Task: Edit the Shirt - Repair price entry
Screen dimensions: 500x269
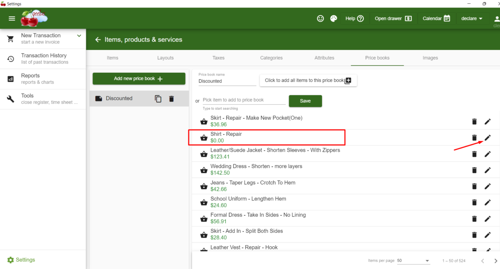Action: pyautogui.click(x=487, y=137)
